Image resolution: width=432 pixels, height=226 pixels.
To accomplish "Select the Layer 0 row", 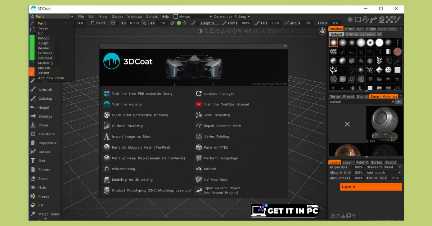I will (x=371, y=187).
